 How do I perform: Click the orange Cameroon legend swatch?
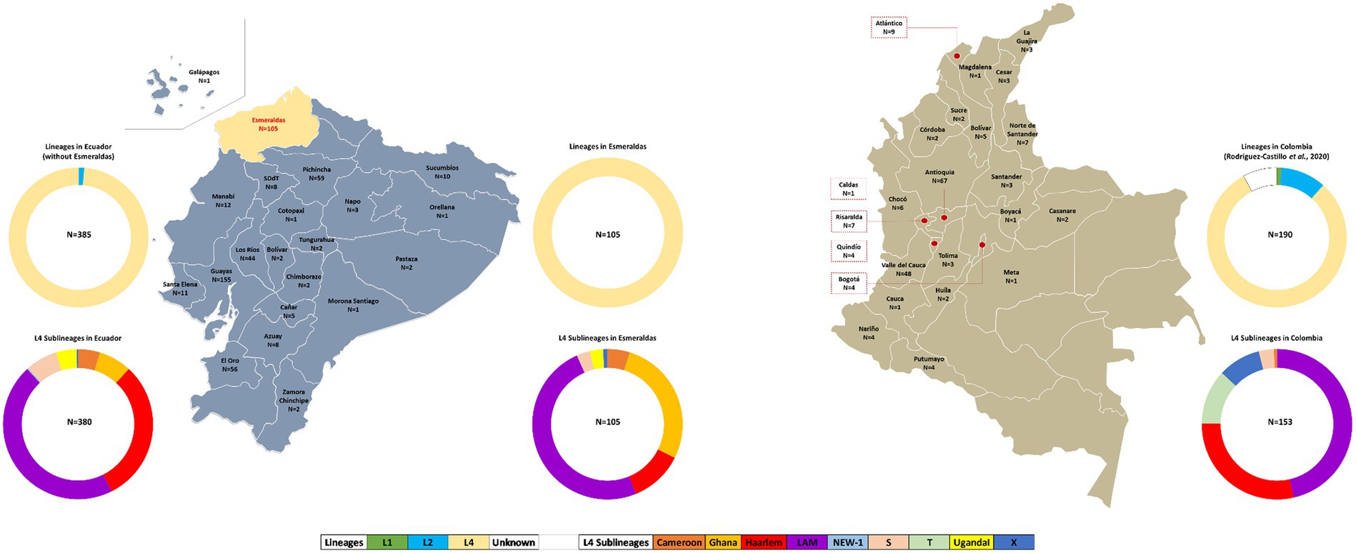point(679,542)
